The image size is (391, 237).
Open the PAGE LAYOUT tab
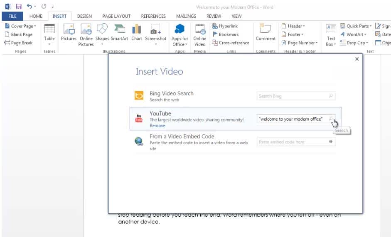[x=116, y=16]
